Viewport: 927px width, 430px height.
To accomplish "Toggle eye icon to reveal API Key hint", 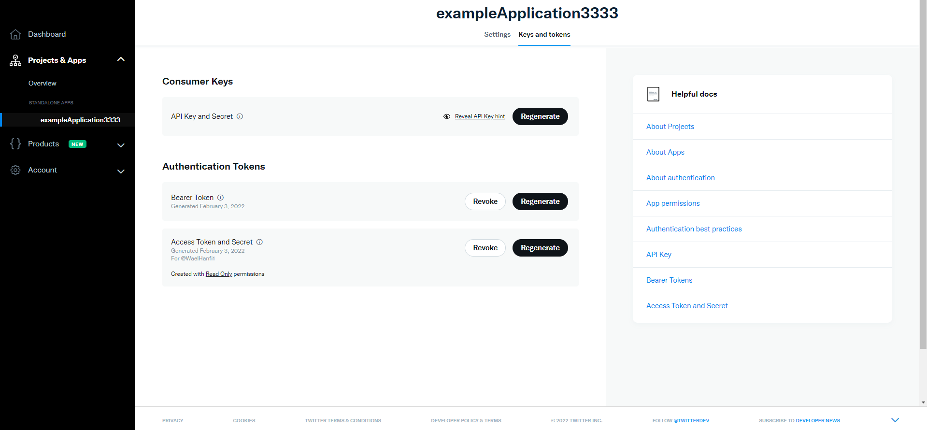I will (447, 116).
